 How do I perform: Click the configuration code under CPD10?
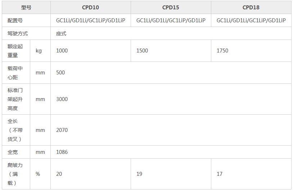[91, 20]
